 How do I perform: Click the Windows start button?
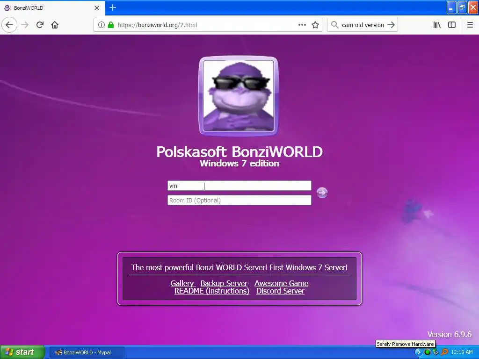tap(22, 352)
